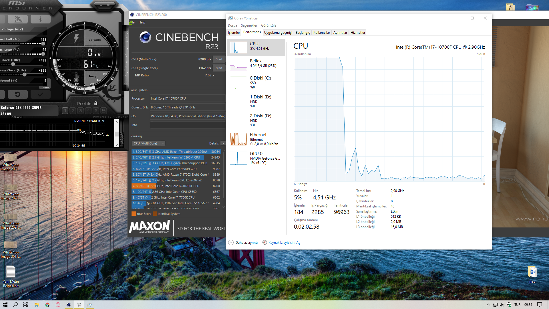Click the Afterburner save profile floppy icon
549x309 pixels.
pyautogui.click(x=104, y=111)
